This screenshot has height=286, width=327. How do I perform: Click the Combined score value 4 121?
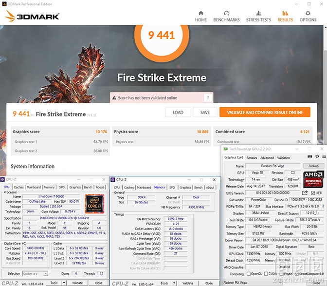pos(305,132)
